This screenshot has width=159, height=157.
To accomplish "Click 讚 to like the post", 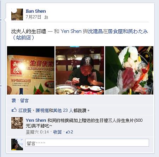I will tap(14, 101).
